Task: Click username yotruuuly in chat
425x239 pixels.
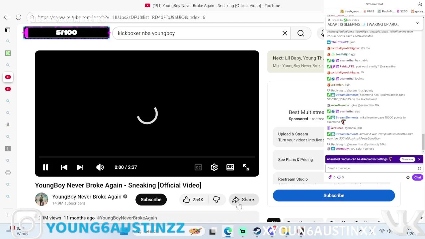Action: 342,149
